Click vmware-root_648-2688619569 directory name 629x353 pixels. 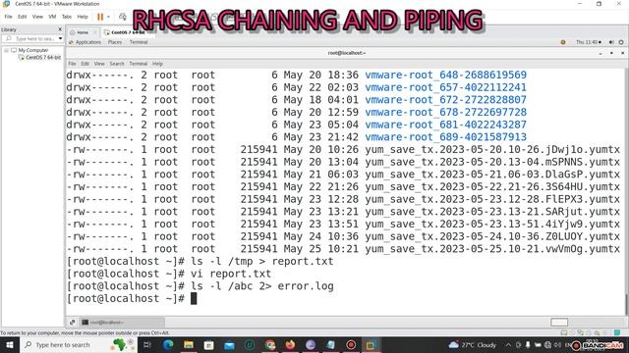point(445,75)
